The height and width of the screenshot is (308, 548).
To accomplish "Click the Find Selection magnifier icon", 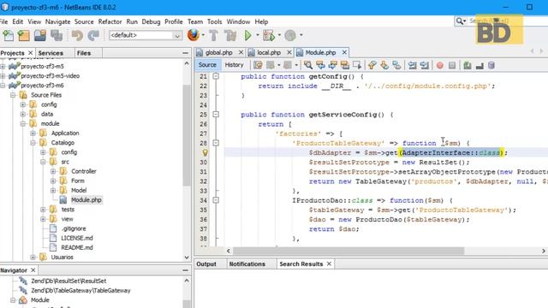I will click(x=308, y=65).
